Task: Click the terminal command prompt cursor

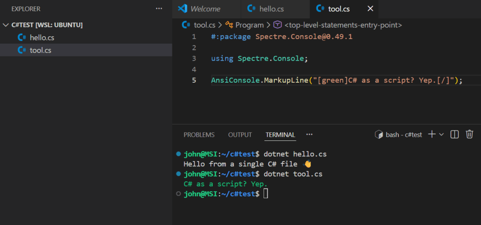Action: coord(265,194)
